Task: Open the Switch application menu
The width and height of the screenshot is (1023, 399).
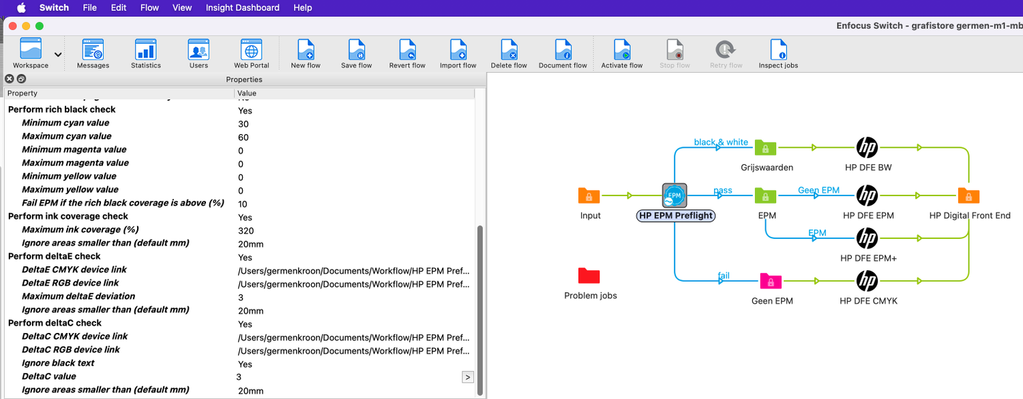Action: [x=54, y=7]
